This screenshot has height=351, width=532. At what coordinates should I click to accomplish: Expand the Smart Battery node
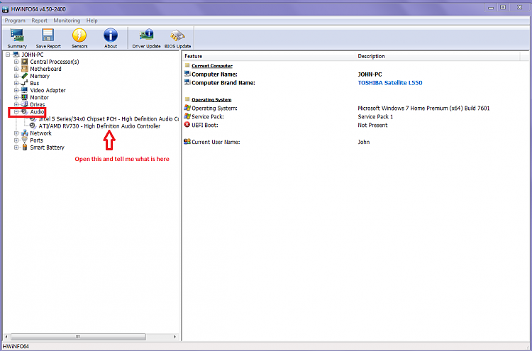click(16, 147)
